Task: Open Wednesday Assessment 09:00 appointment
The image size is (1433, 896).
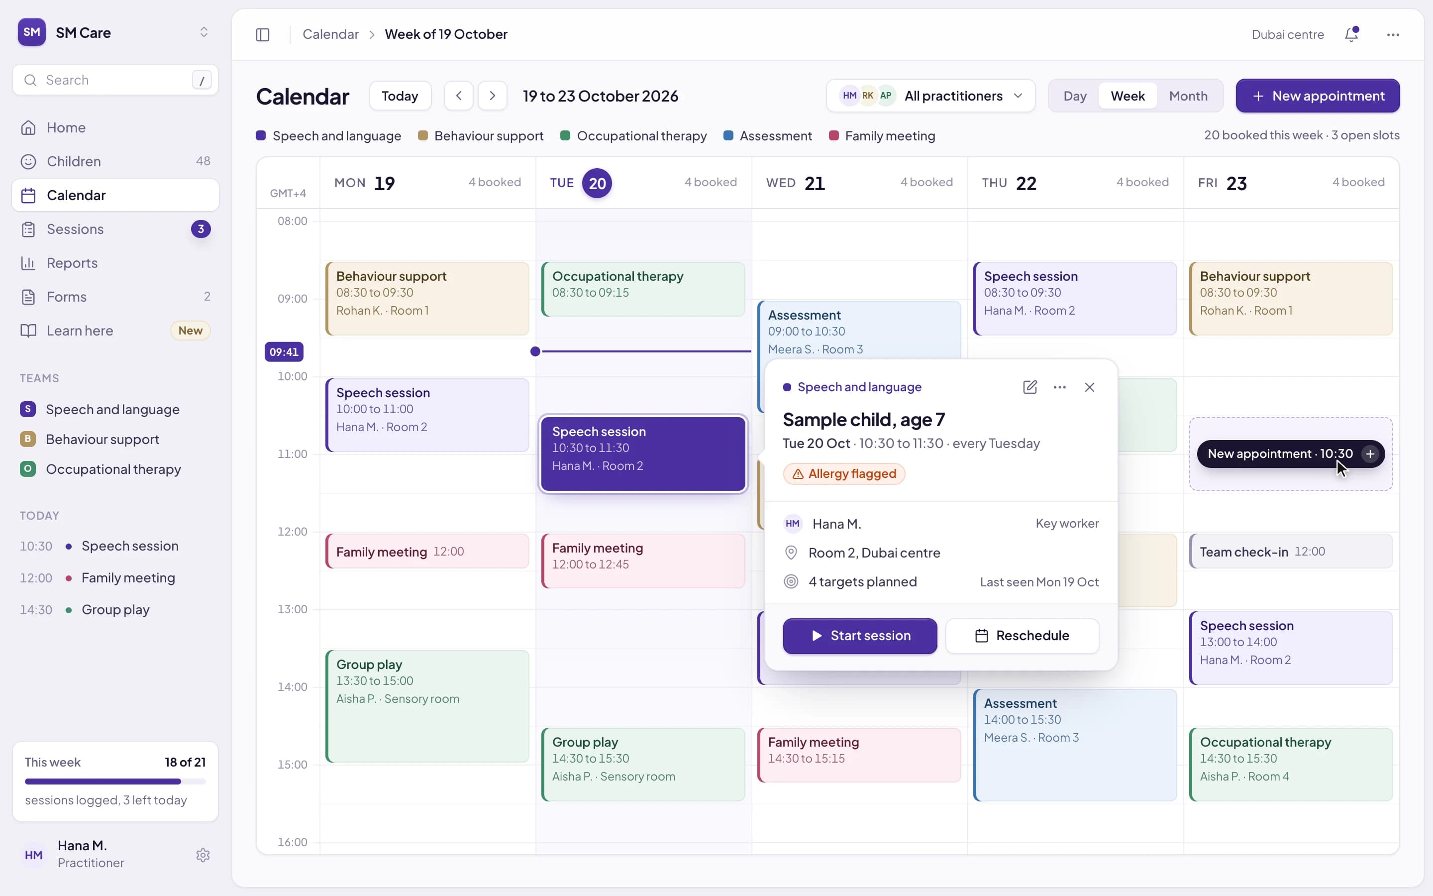Action: [859, 331]
